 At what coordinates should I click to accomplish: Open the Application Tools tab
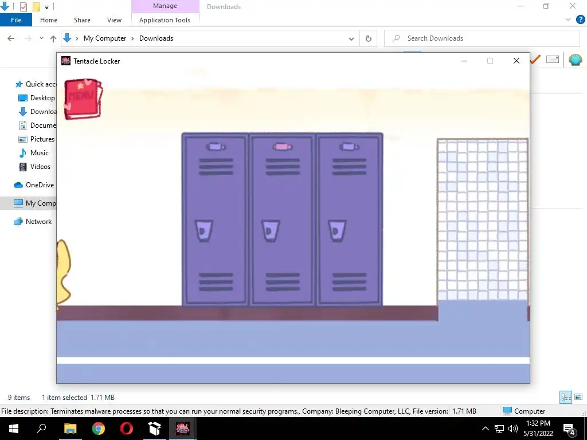pyautogui.click(x=165, y=20)
